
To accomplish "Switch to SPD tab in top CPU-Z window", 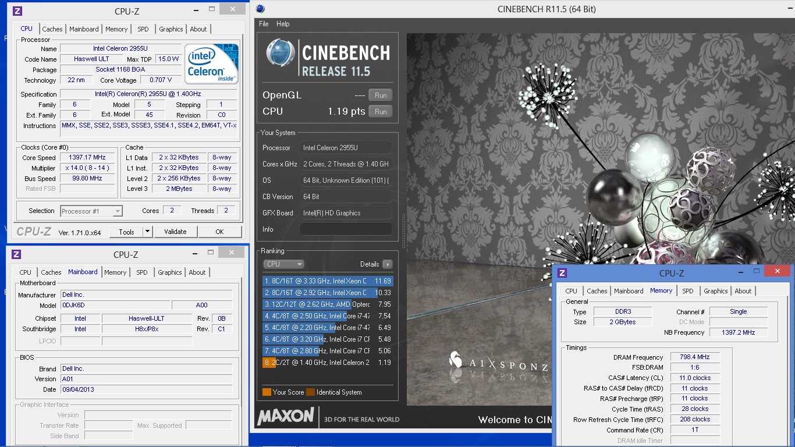I will click(143, 29).
